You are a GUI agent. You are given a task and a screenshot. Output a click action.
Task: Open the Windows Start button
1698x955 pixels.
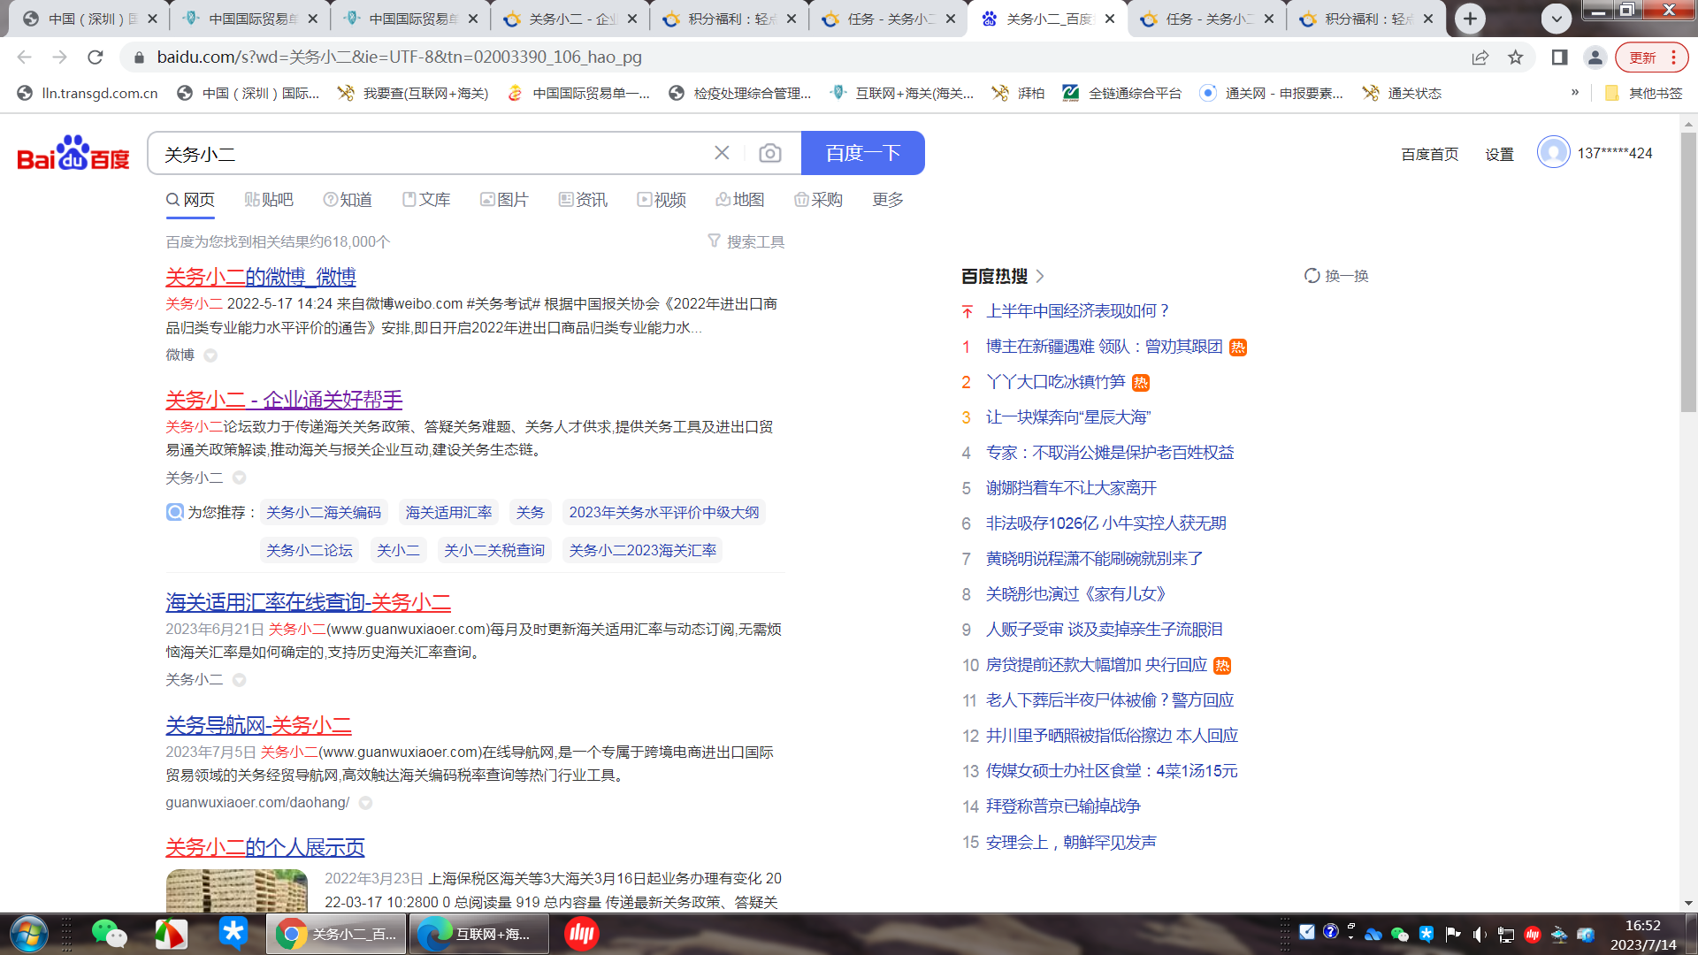click(29, 934)
